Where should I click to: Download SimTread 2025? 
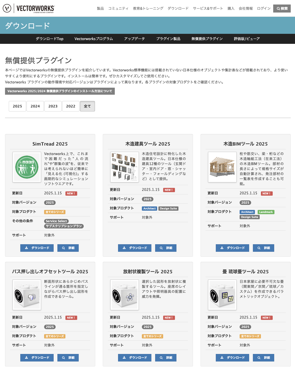click(x=37, y=248)
